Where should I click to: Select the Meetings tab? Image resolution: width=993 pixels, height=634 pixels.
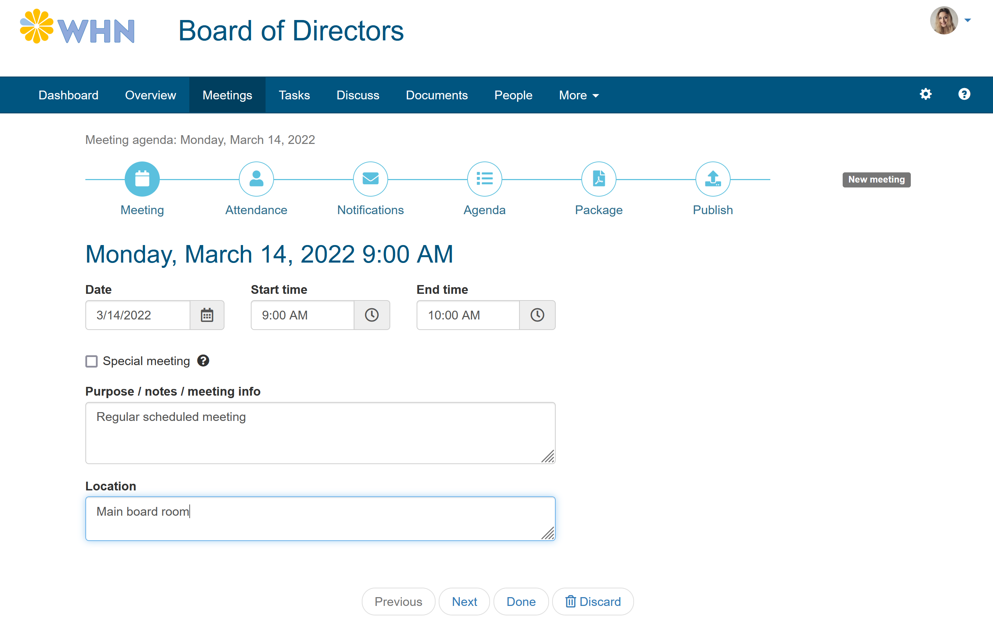click(x=227, y=95)
